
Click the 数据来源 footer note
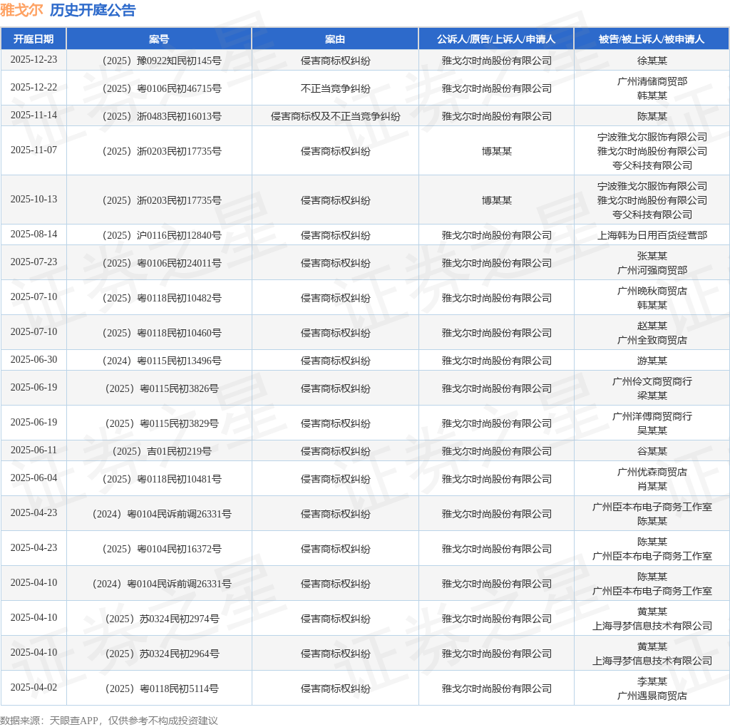click(109, 721)
